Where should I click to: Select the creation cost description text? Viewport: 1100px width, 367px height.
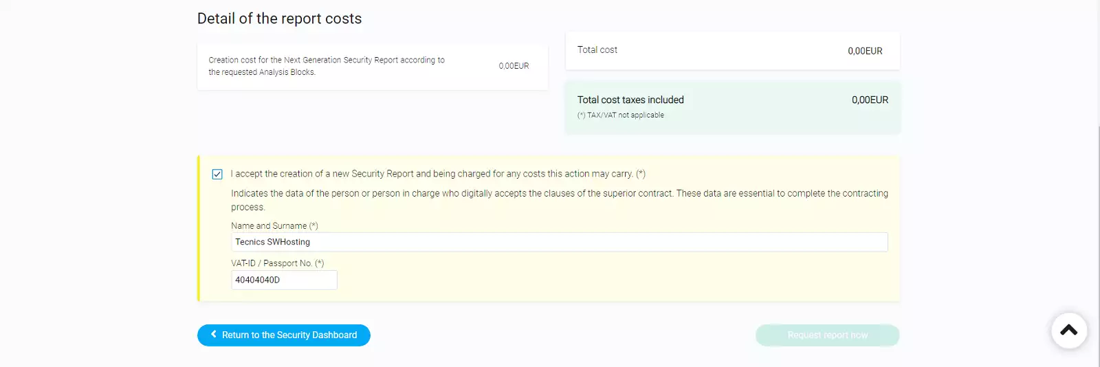point(327,66)
